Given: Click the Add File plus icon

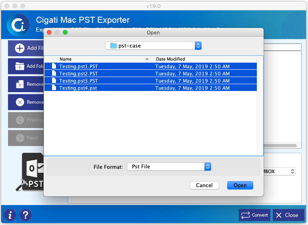Looking at the screenshot, I should click(x=20, y=48).
